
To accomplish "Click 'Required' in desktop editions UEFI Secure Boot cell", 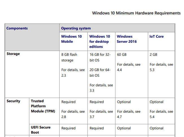I will [97, 128].
